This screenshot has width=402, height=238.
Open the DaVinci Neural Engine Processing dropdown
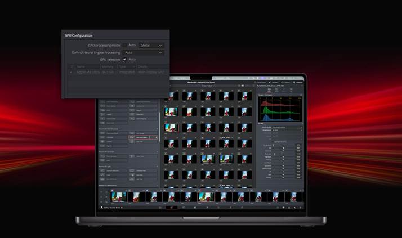(x=144, y=52)
